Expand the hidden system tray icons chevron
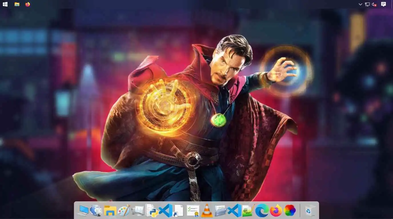 tap(360, 4)
